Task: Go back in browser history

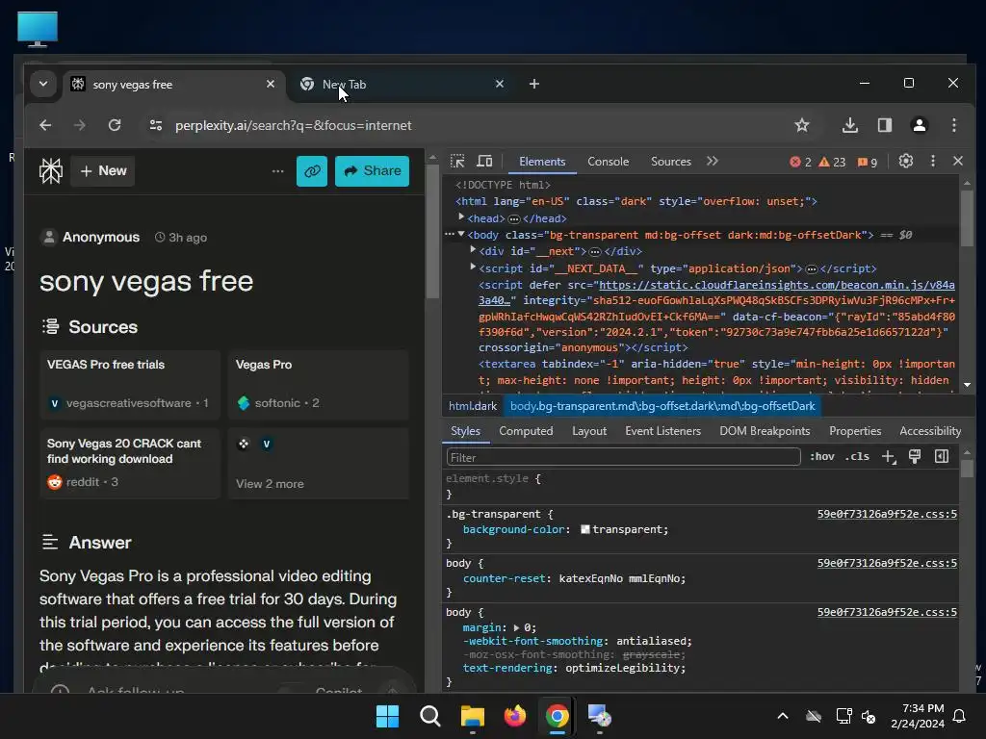Action: coord(45,125)
